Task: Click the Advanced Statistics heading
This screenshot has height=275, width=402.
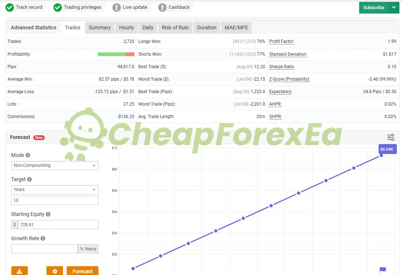Action: (34, 27)
